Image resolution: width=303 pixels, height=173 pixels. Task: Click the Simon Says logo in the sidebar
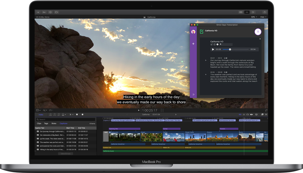pyautogui.click(x=193, y=32)
